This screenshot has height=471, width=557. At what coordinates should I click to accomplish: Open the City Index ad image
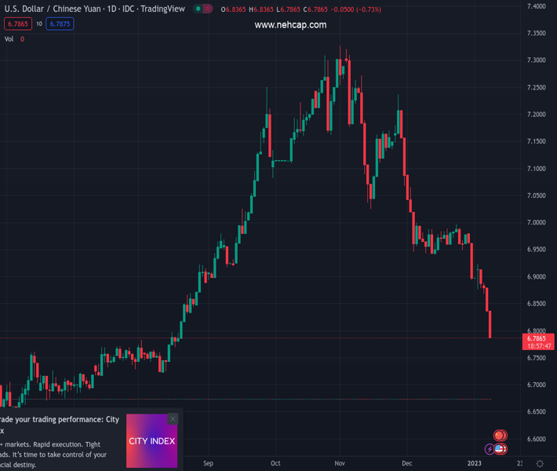pyautogui.click(x=151, y=441)
